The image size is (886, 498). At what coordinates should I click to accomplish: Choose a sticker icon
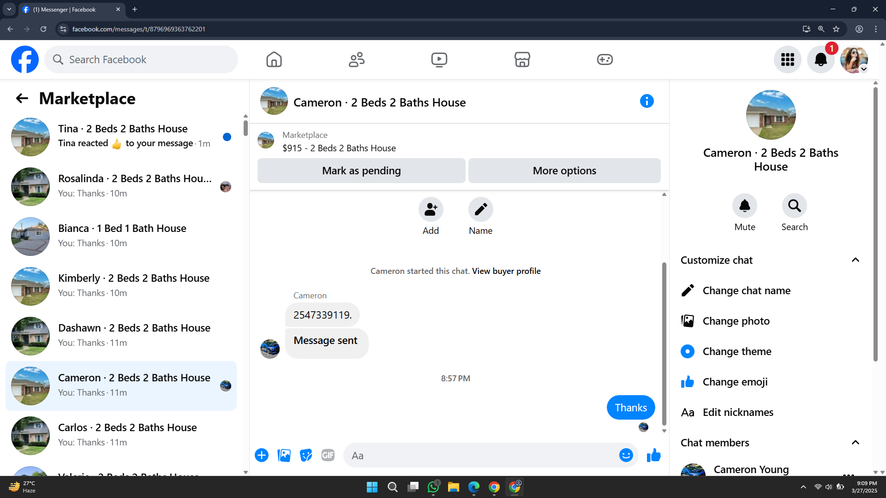[x=306, y=456]
